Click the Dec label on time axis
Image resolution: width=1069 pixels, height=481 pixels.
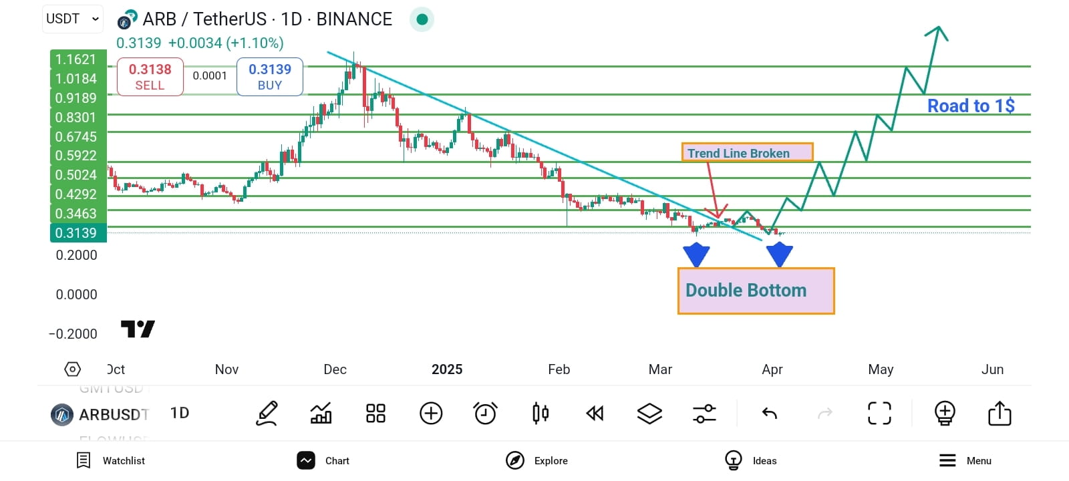[x=335, y=369]
